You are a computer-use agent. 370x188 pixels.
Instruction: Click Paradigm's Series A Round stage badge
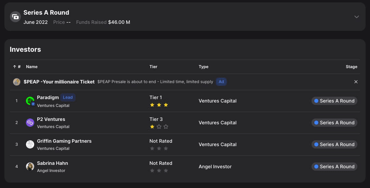coord(334,101)
